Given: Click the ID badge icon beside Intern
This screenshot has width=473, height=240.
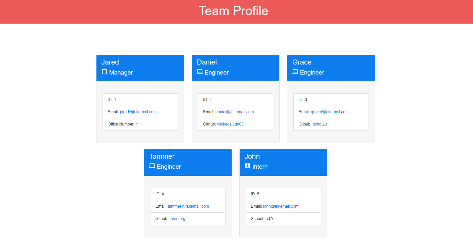Looking at the screenshot, I should pyautogui.click(x=247, y=166).
